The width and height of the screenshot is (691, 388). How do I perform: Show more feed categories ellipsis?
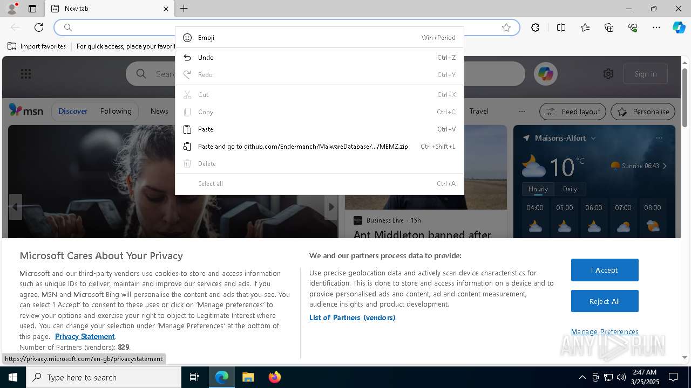521,112
